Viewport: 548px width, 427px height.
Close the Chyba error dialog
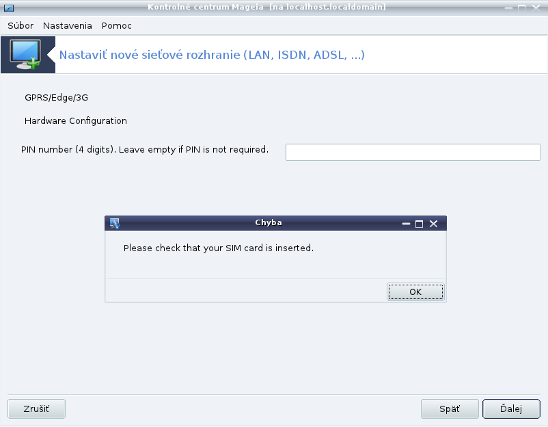[x=433, y=224]
